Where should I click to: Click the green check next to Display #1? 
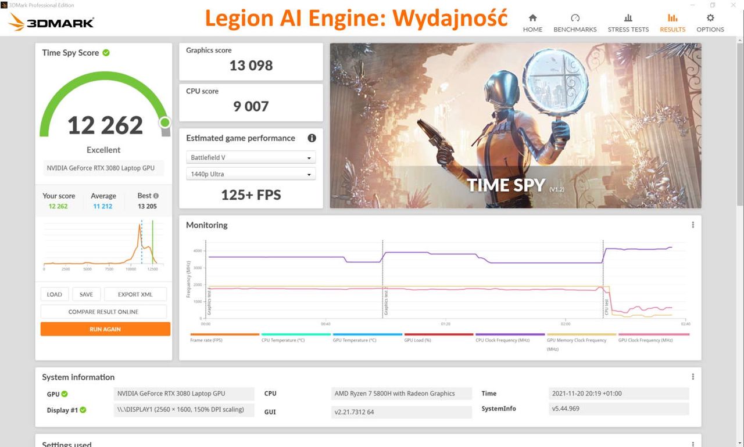[83, 410]
